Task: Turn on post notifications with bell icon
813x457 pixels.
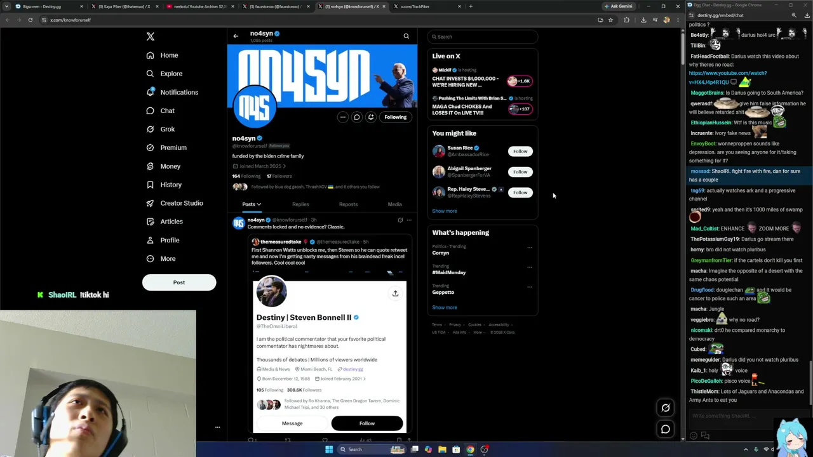Action: 371,117
